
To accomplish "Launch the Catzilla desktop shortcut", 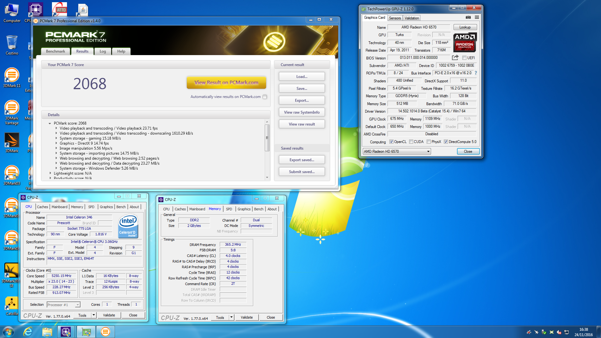I will pos(12,305).
